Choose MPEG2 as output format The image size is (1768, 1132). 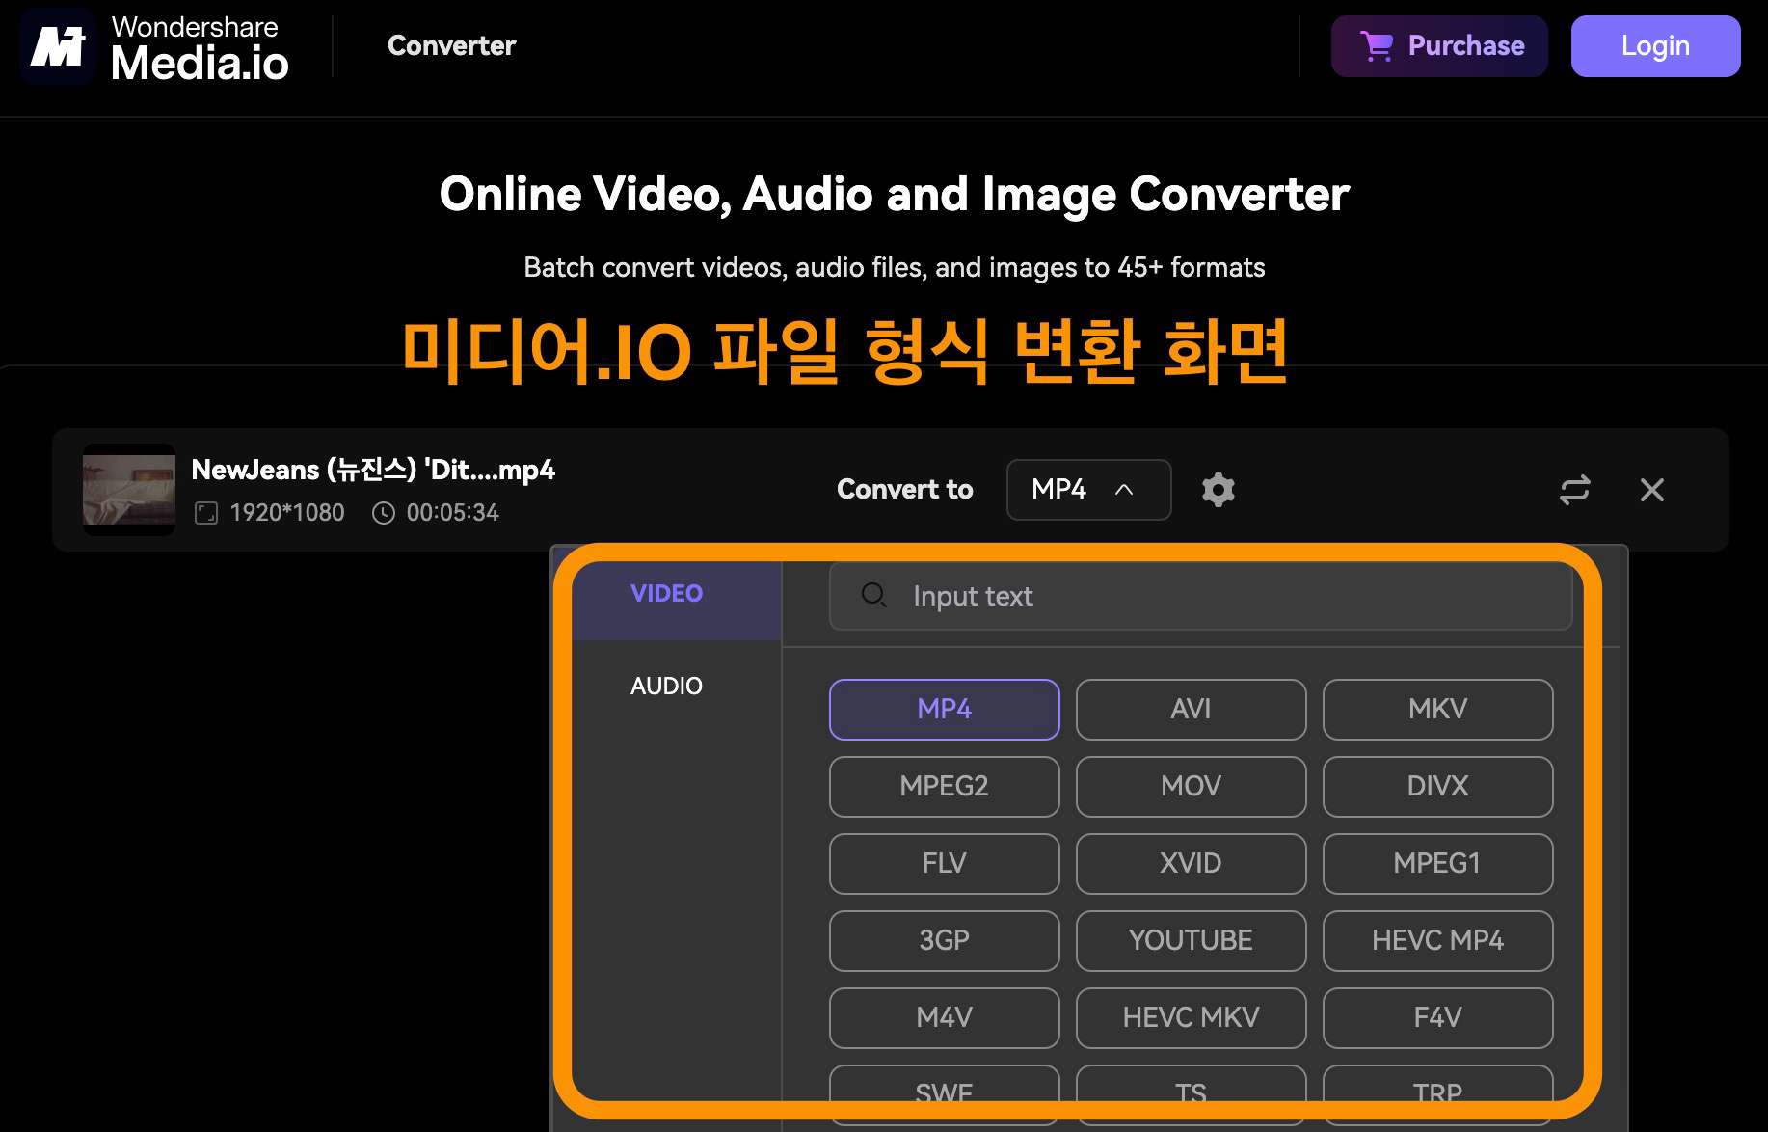(945, 787)
